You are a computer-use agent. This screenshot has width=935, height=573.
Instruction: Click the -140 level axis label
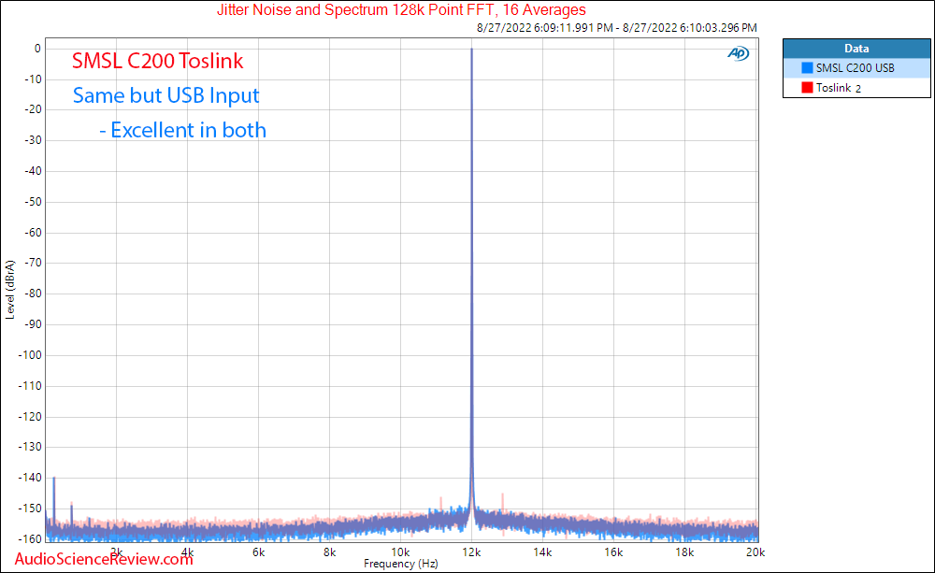(30, 478)
